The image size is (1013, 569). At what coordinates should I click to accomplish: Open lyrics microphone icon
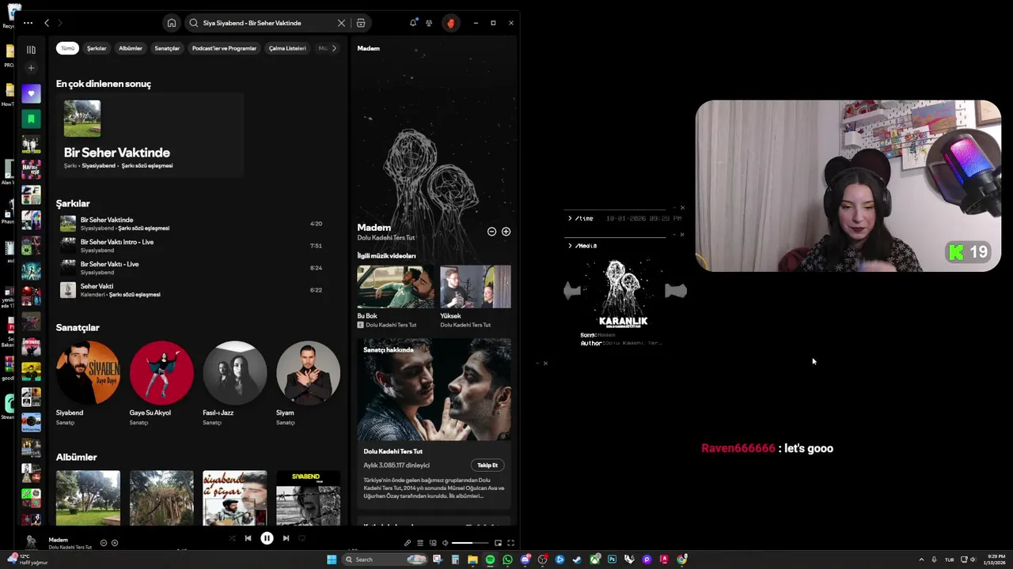click(x=408, y=543)
